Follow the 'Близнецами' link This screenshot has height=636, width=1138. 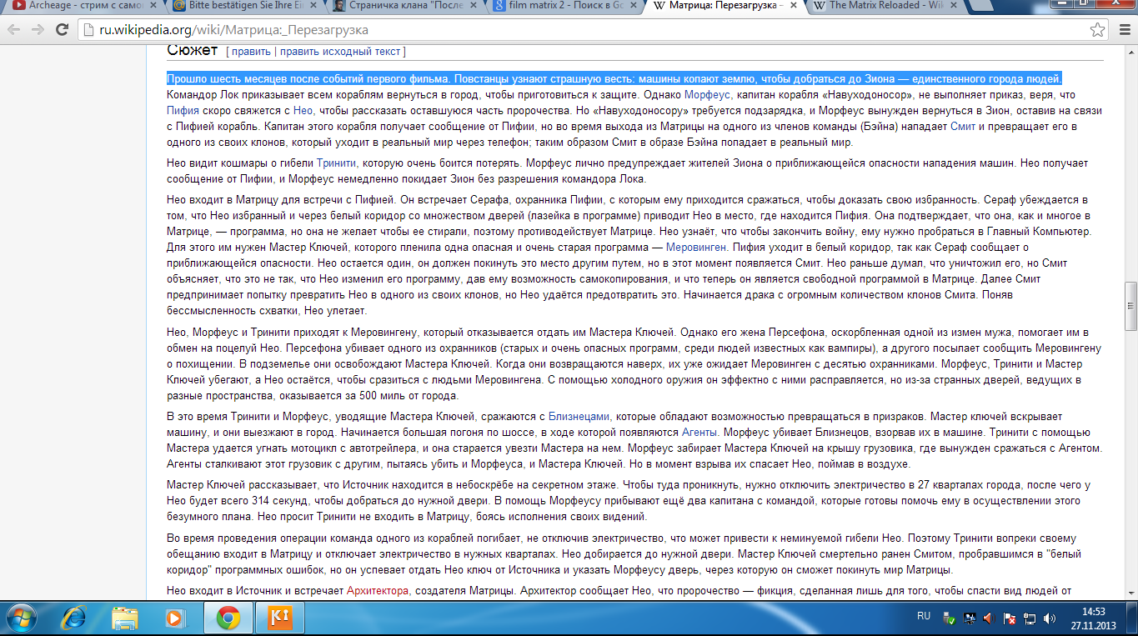(x=579, y=416)
